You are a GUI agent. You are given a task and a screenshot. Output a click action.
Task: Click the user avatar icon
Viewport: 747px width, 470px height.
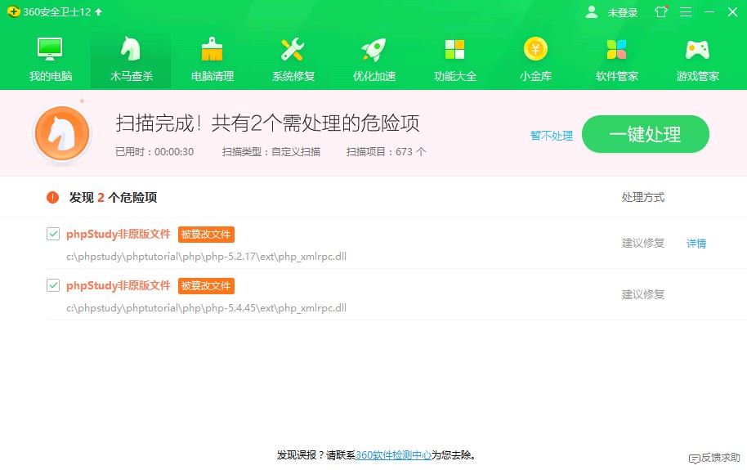point(592,12)
